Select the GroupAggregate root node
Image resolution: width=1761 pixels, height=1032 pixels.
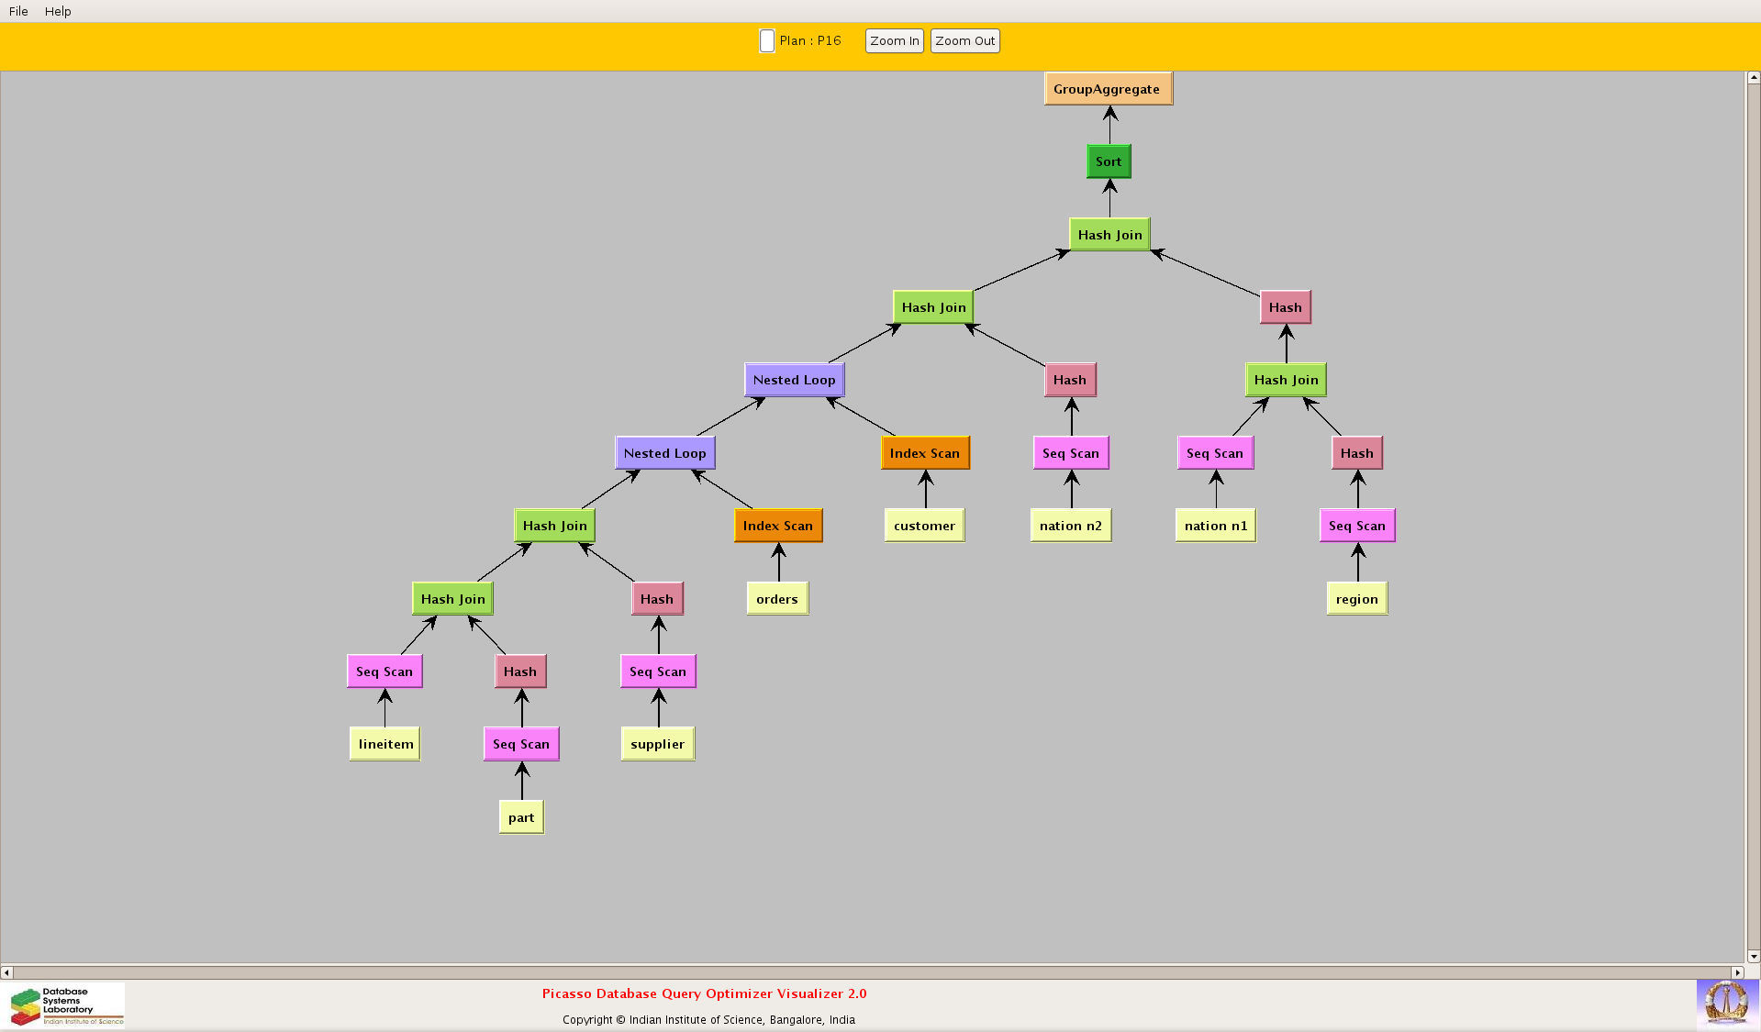tap(1108, 89)
